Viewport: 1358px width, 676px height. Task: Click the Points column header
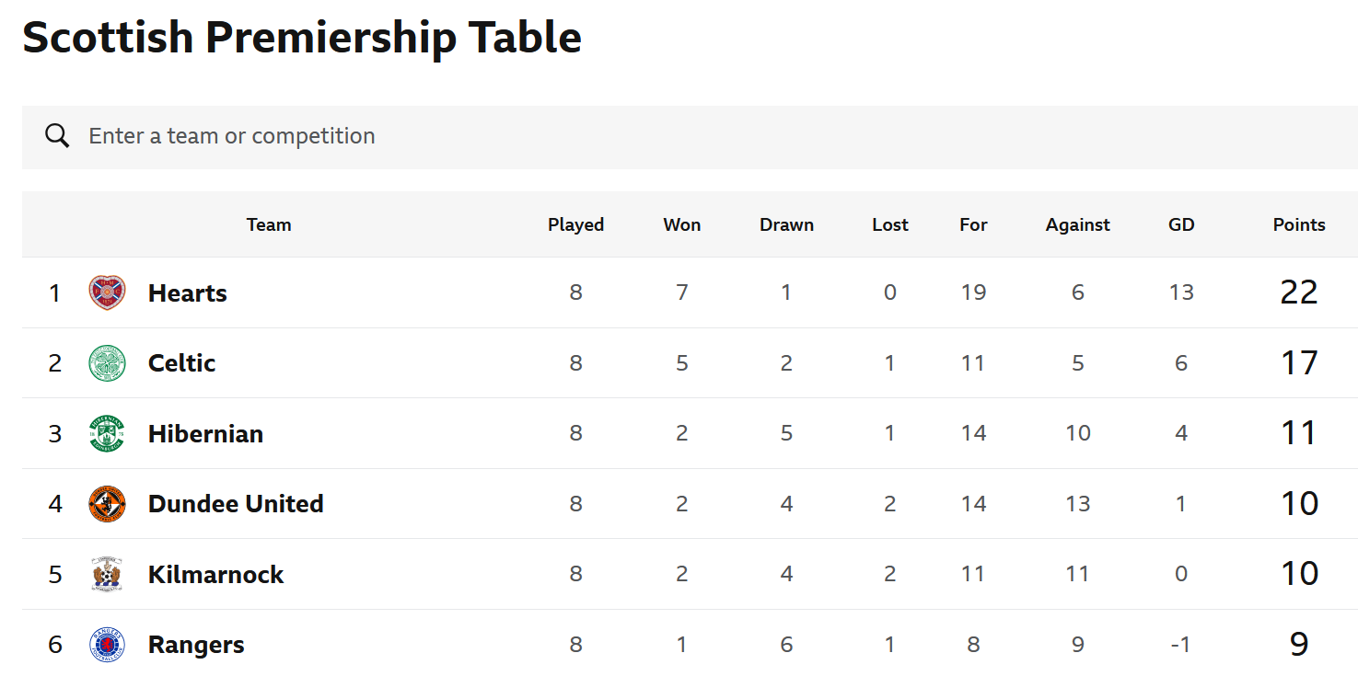point(1299,225)
